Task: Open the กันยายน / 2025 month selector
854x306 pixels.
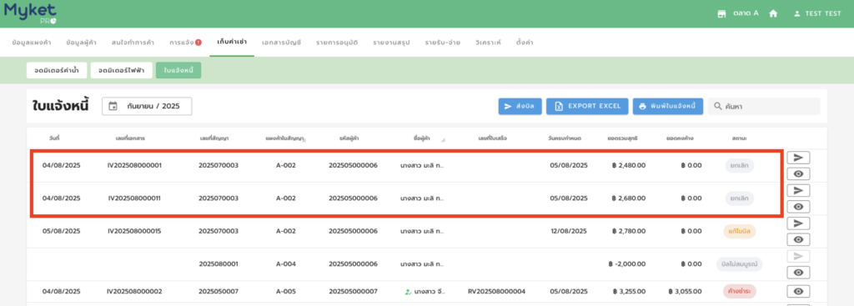Action: [x=147, y=106]
